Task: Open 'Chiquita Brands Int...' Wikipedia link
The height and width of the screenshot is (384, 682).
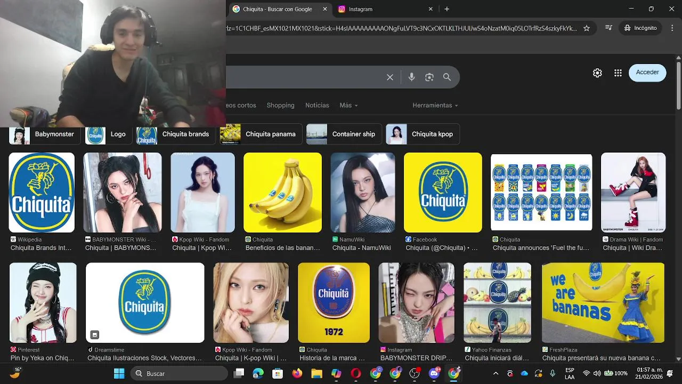Action: coord(41,248)
